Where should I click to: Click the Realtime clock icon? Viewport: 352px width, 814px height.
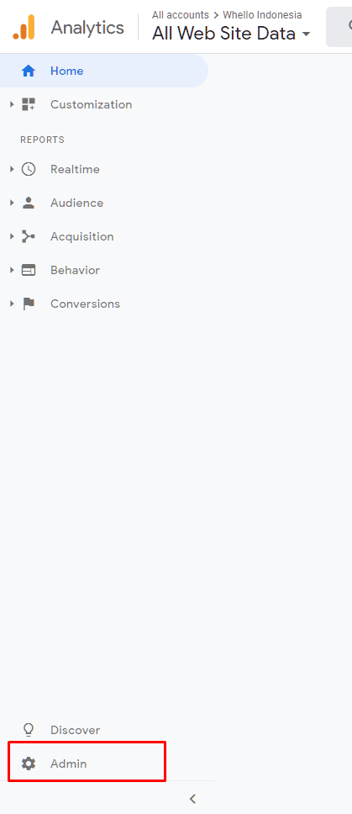pos(28,169)
